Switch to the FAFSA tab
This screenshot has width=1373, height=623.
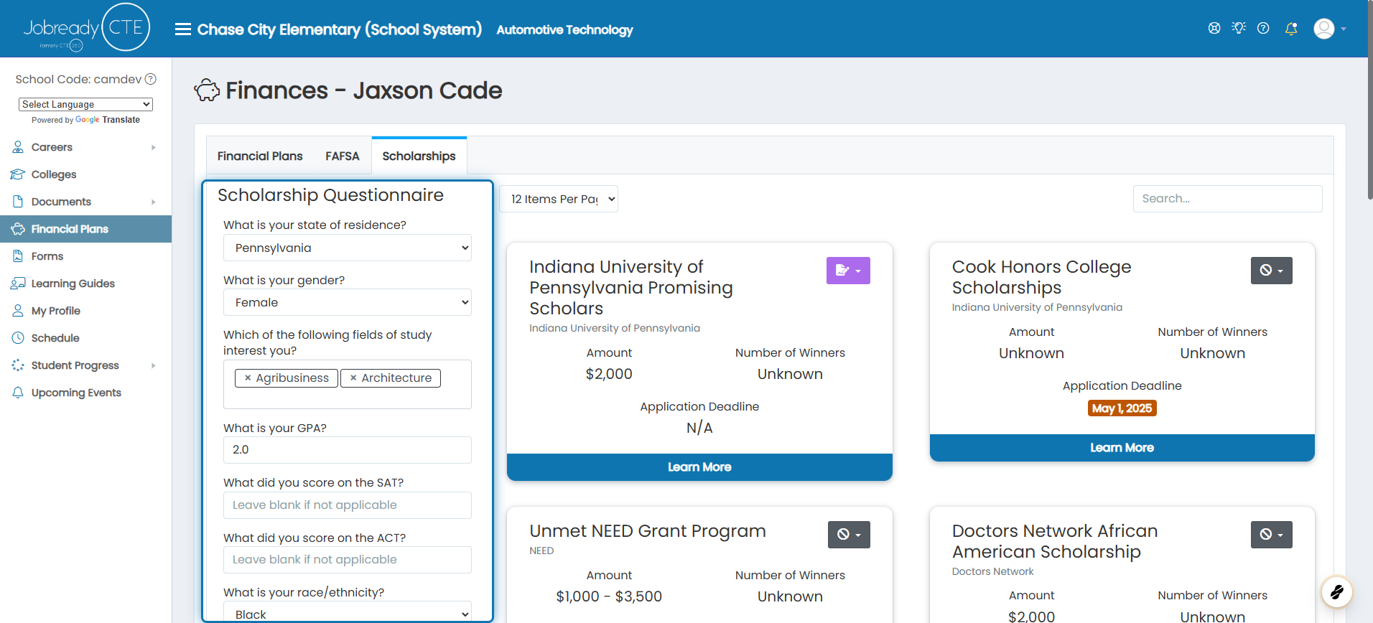point(342,156)
